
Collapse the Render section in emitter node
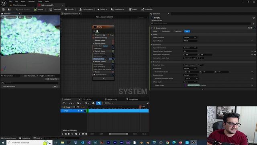click(94, 72)
